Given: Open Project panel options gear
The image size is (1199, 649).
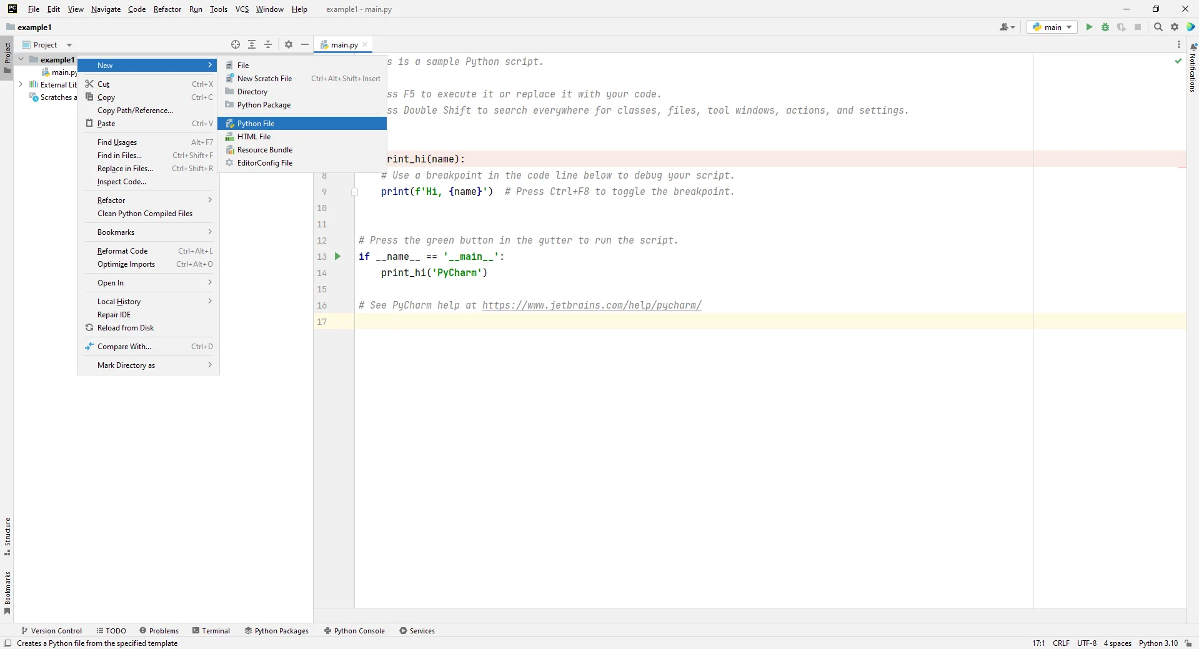Looking at the screenshot, I should (289, 44).
